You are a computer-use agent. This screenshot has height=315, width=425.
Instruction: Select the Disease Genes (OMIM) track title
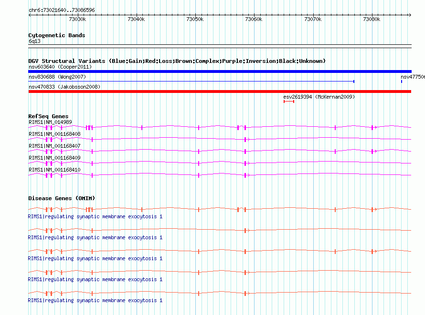[x=62, y=198]
